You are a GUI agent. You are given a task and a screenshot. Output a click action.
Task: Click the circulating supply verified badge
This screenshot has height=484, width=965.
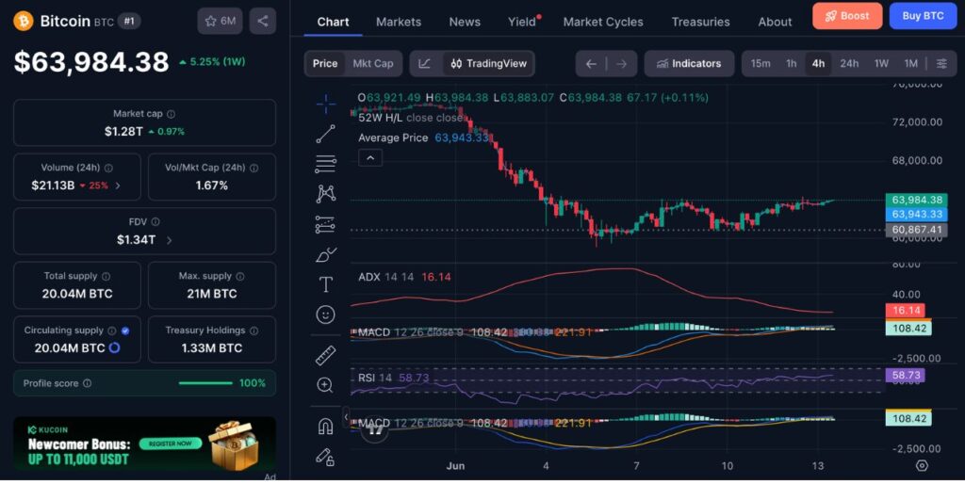click(125, 331)
